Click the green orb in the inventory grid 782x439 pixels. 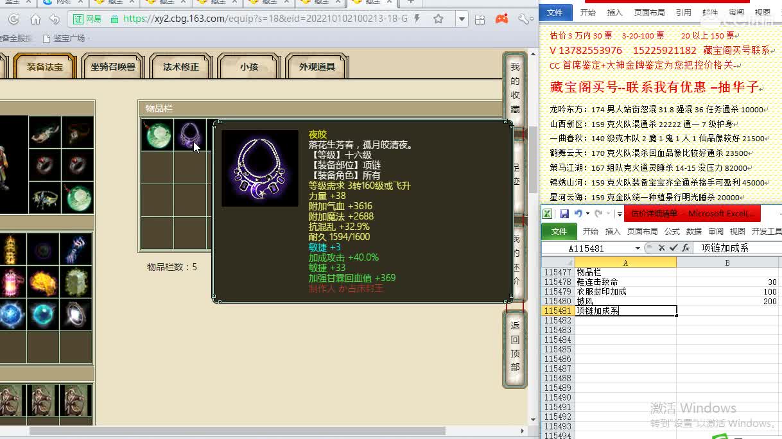click(157, 135)
